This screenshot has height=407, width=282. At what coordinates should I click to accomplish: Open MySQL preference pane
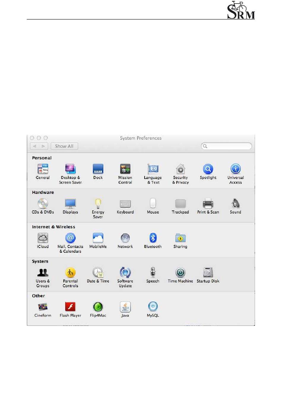point(153,309)
